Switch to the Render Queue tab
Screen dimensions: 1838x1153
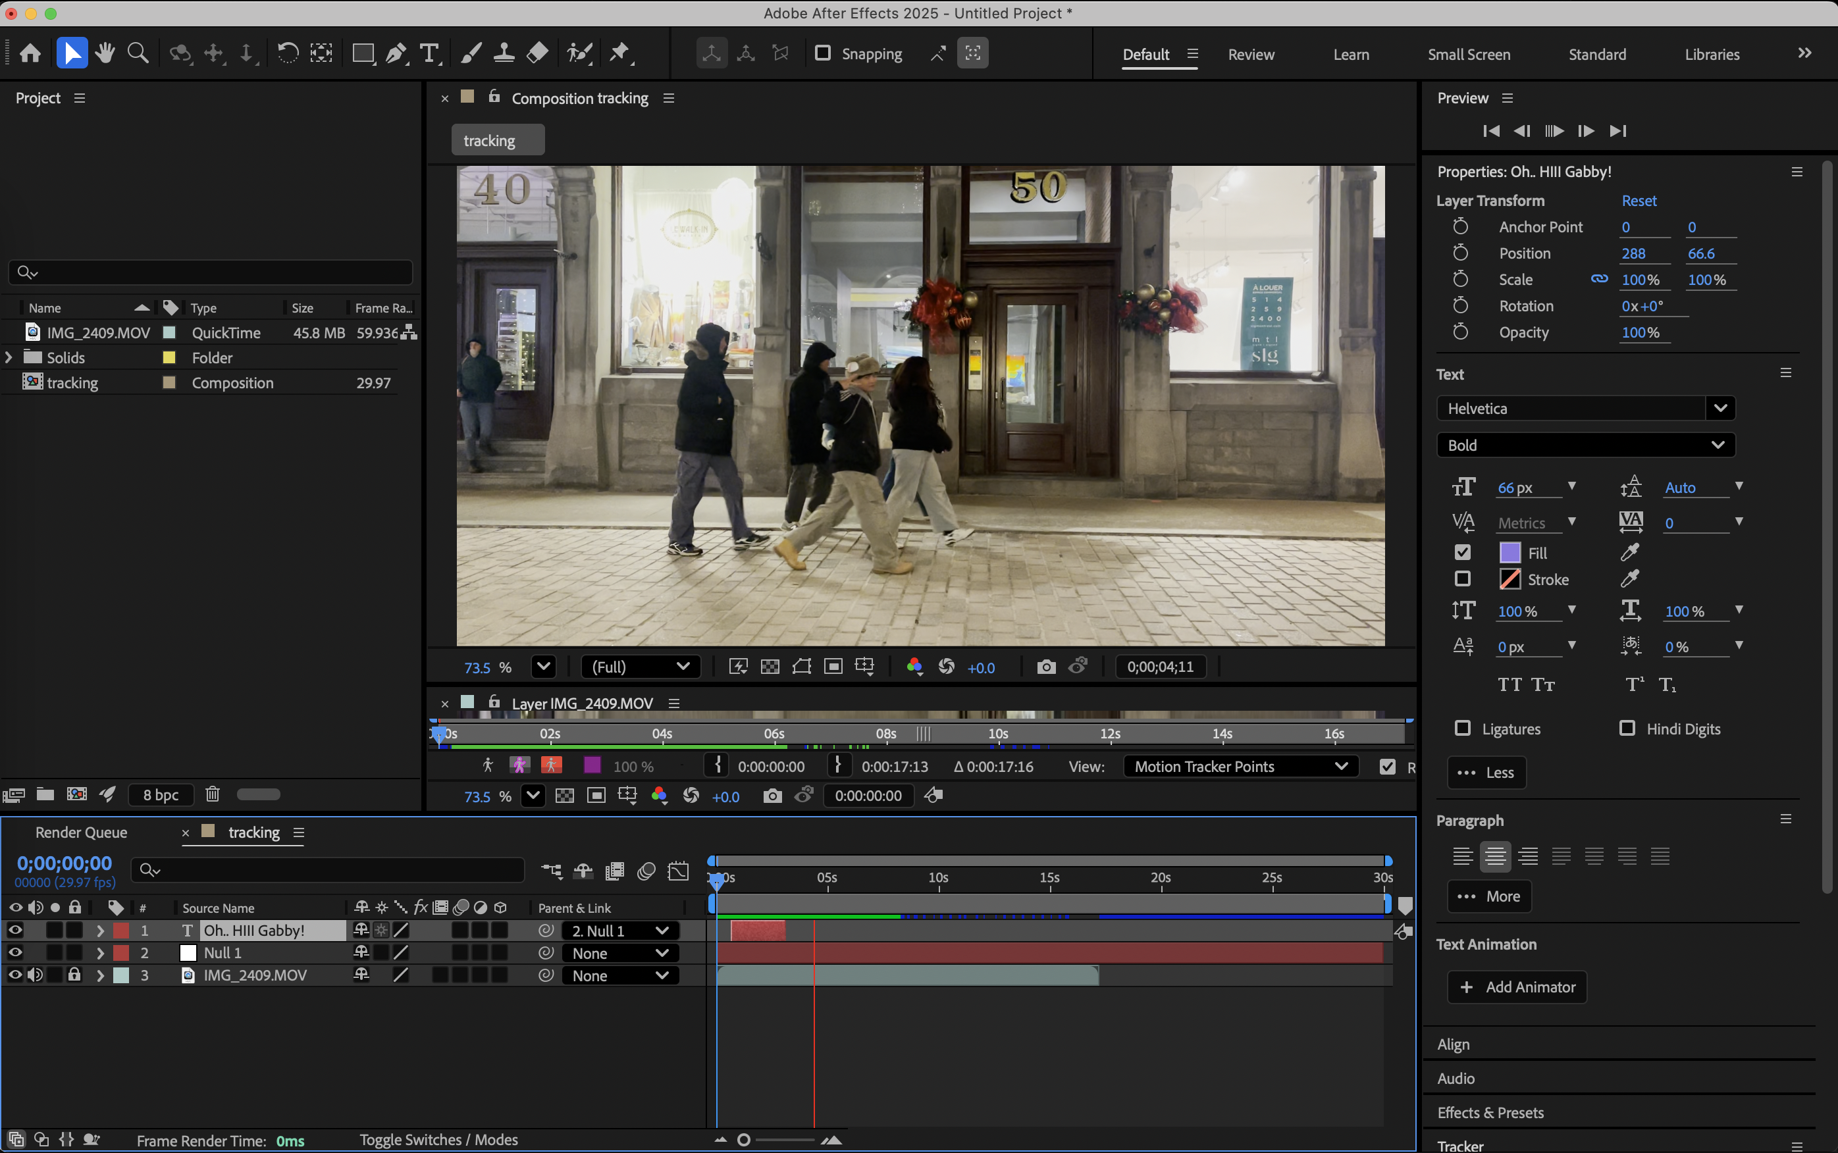(81, 832)
